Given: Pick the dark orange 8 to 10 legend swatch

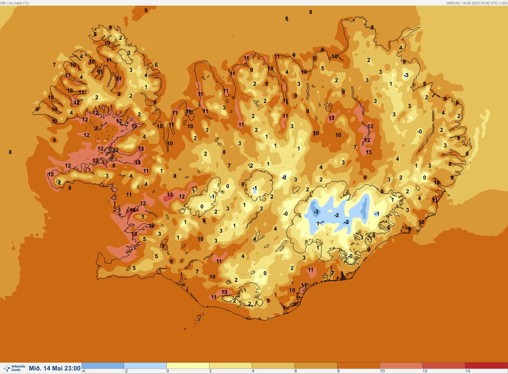Looking at the screenshot, I should click(x=358, y=366).
